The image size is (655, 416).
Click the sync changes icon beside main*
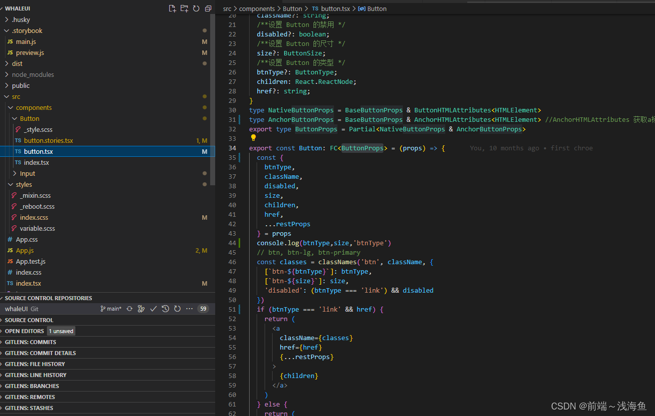pos(129,309)
